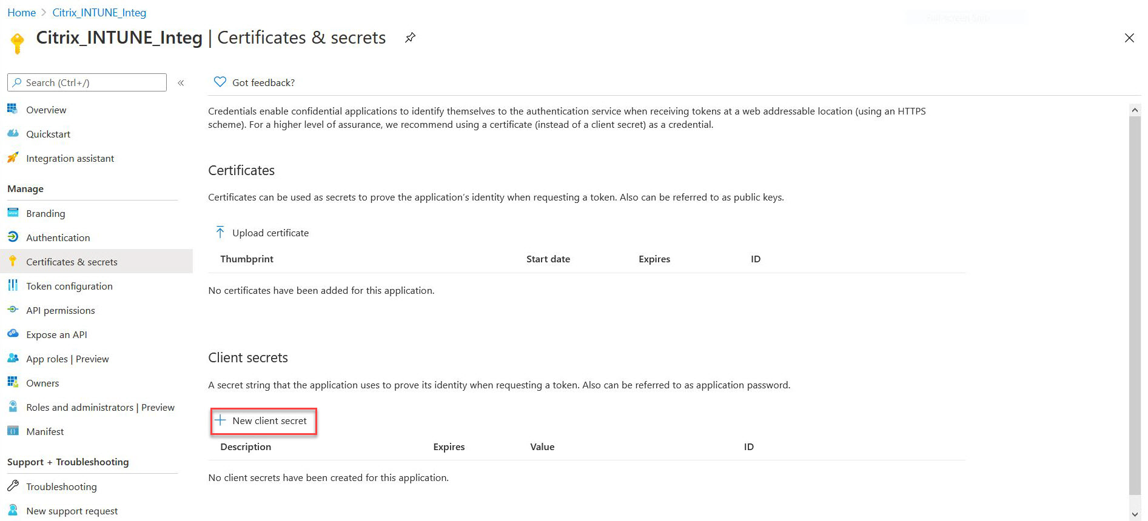1148x521 pixels.
Task: Select Expose an API from sidebar
Action: 56,334
